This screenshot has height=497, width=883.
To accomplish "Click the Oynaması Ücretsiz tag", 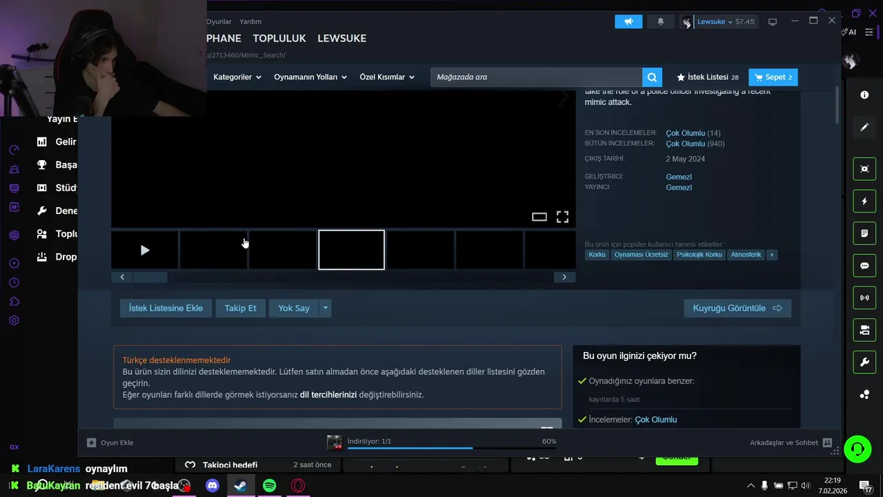I will click(642, 255).
